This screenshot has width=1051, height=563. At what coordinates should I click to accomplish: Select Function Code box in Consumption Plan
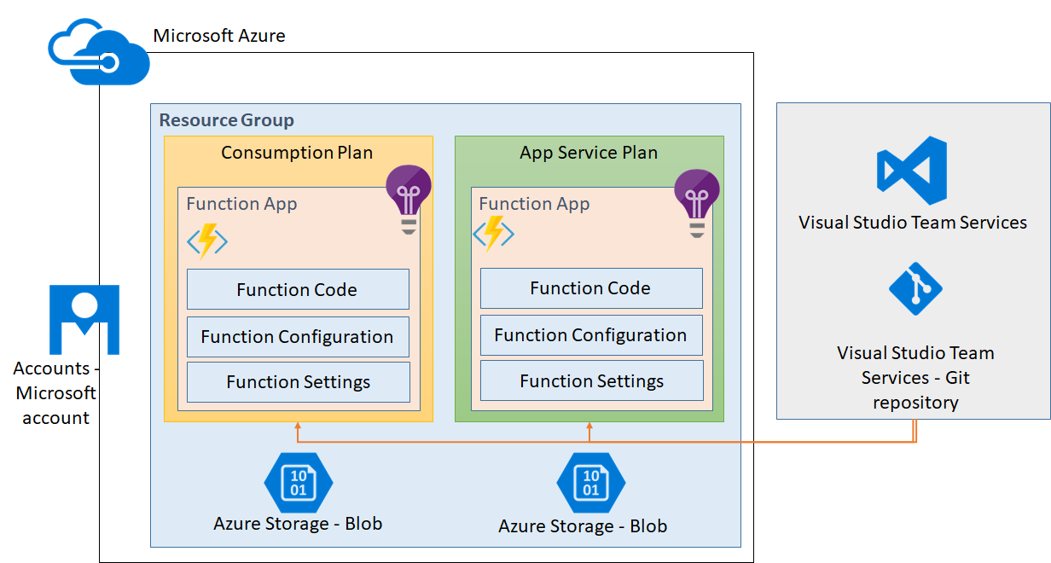coord(298,289)
